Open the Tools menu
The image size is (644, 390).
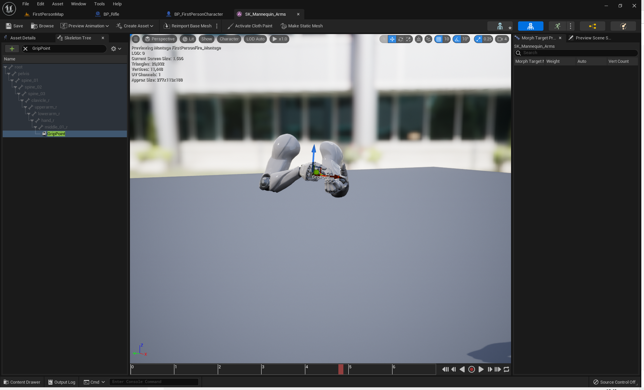click(99, 4)
